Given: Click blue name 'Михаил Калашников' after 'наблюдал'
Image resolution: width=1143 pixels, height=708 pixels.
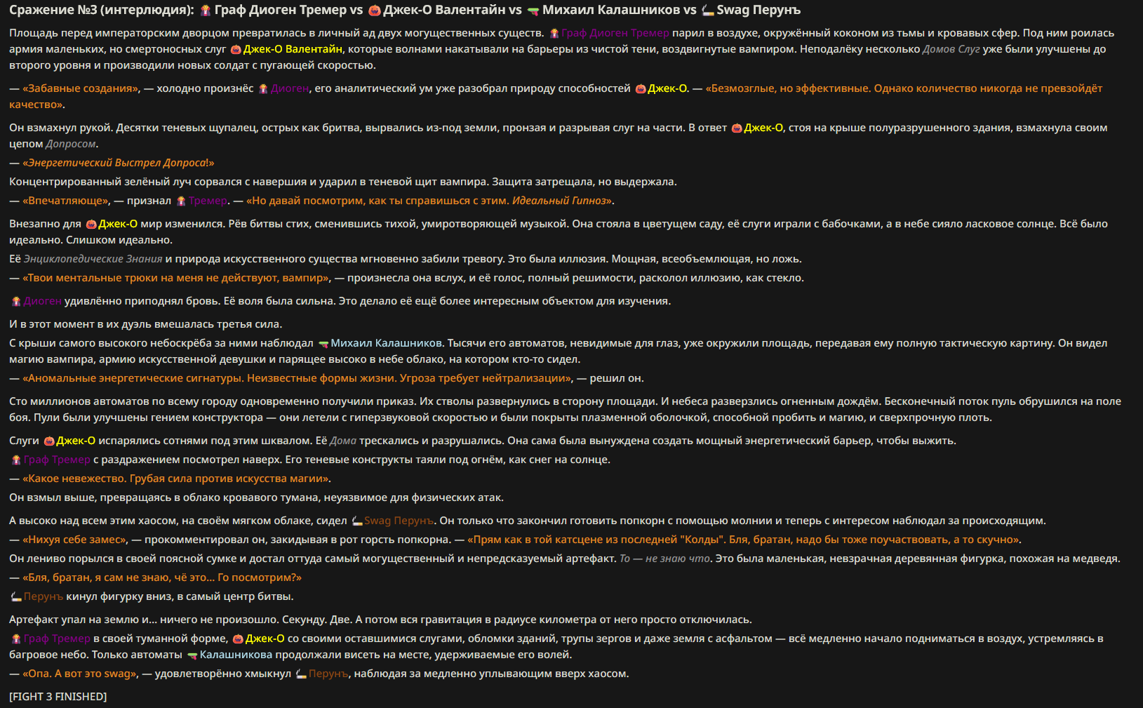Looking at the screenshot, I should [387, 343].
